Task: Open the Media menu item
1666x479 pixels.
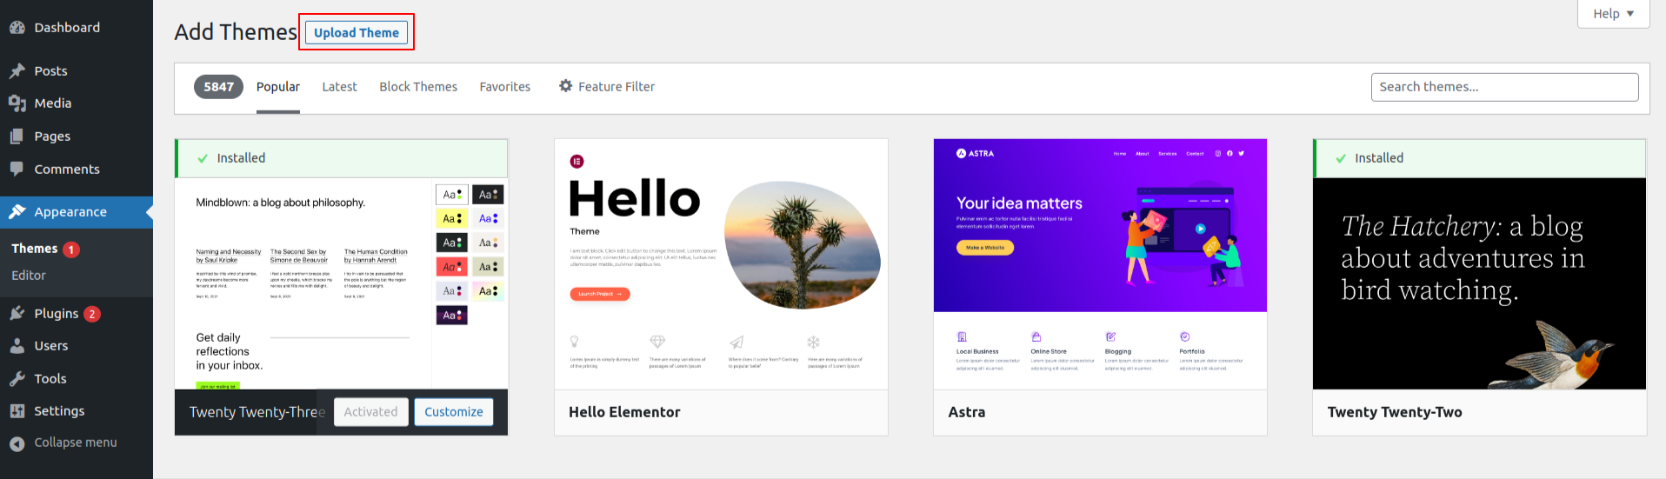Action: click(77, 103)
